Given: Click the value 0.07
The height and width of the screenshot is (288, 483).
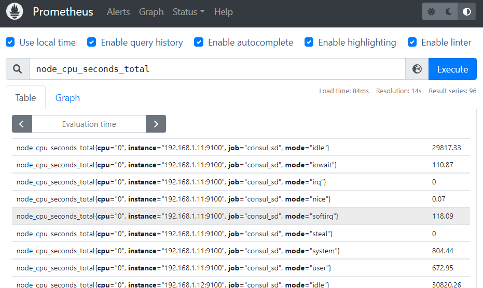Looking at the screenshot, I should (x=439, y=199).
